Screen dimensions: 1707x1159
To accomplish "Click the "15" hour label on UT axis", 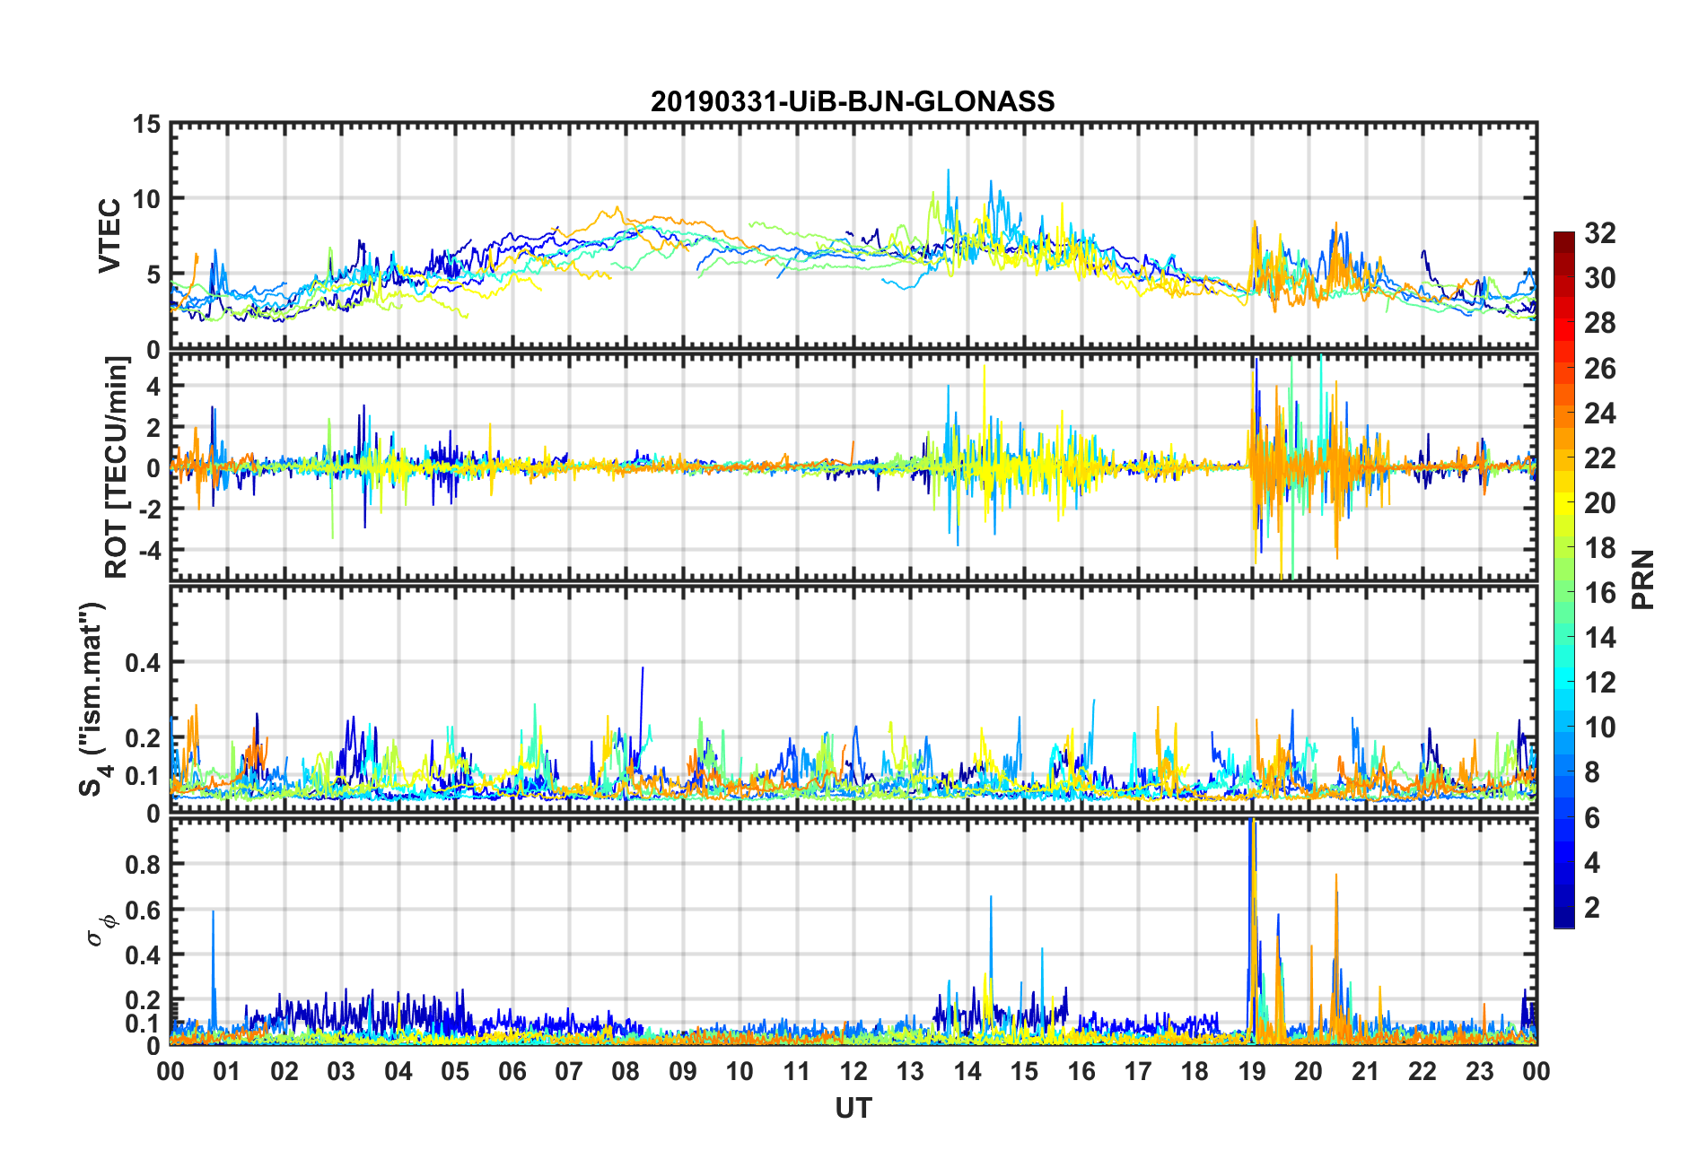I will click(1024, 1071).
